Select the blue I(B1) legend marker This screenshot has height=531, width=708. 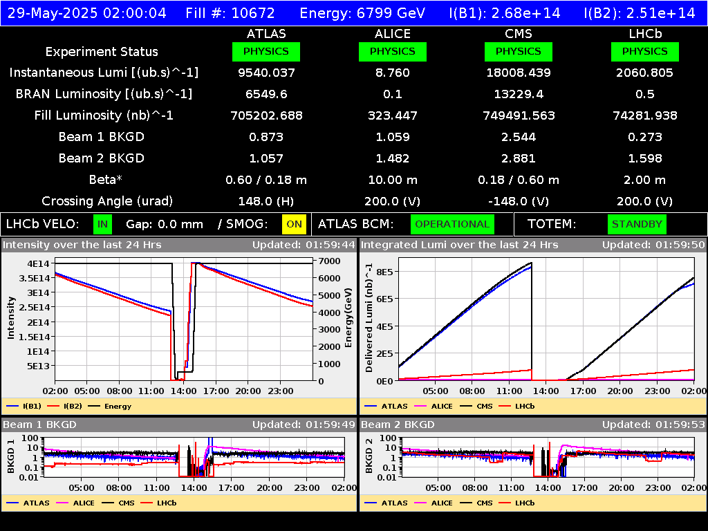coord(12,407)
